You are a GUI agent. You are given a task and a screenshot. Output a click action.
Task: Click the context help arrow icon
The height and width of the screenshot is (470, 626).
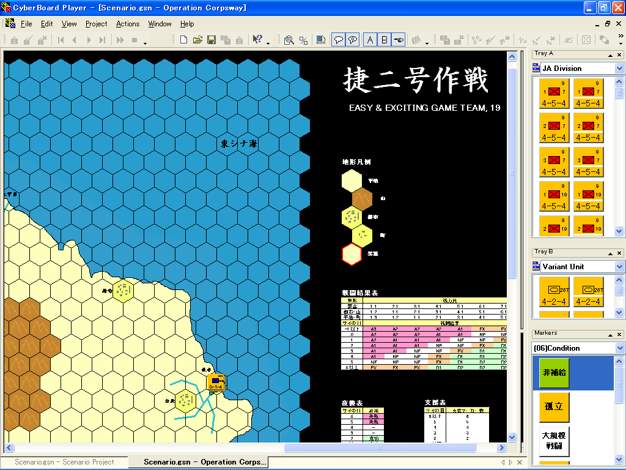tap(258, 40)
